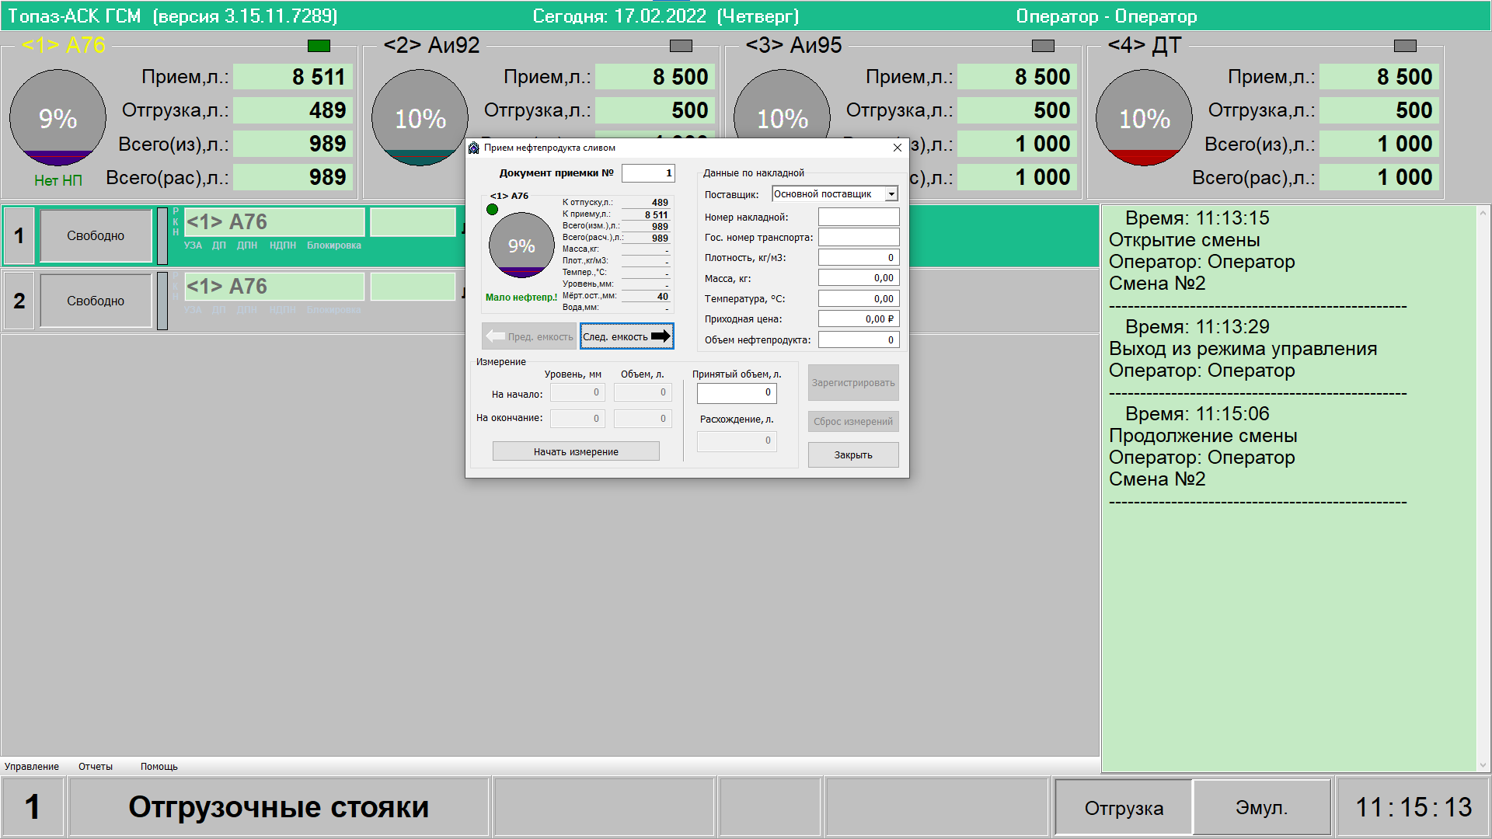This screenshot has height=839, width=1492.
Task: Open the Поставщик supplier dropdown
Action: click(891, 194)
